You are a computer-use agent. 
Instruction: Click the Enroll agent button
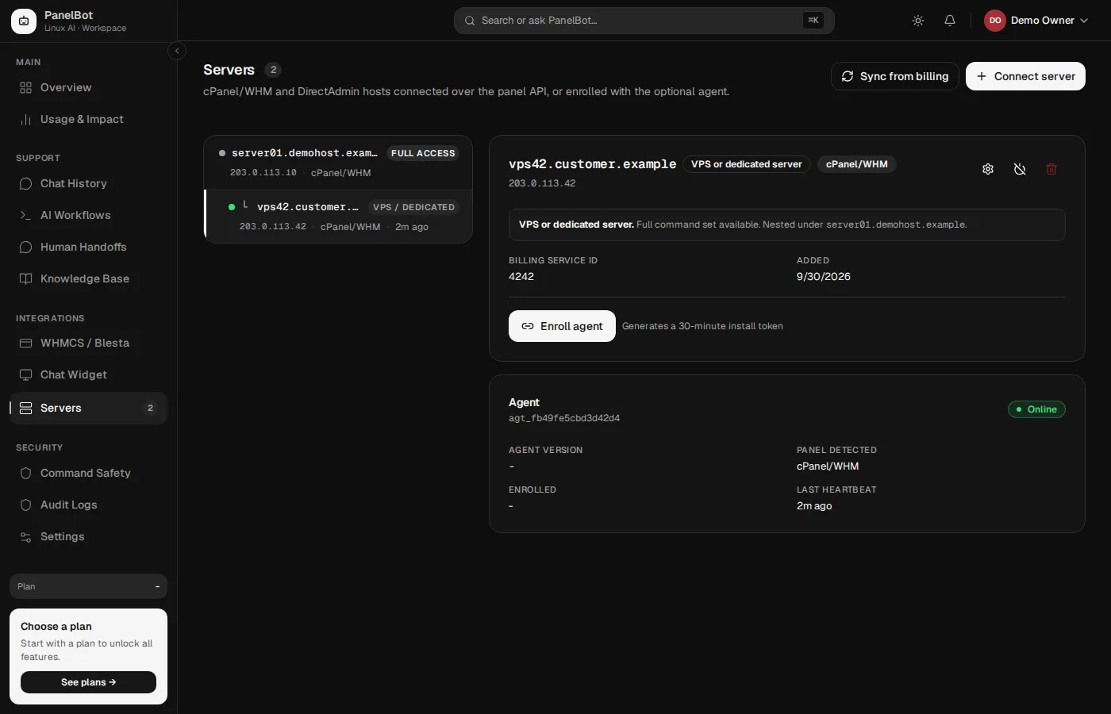click(562, 326)
